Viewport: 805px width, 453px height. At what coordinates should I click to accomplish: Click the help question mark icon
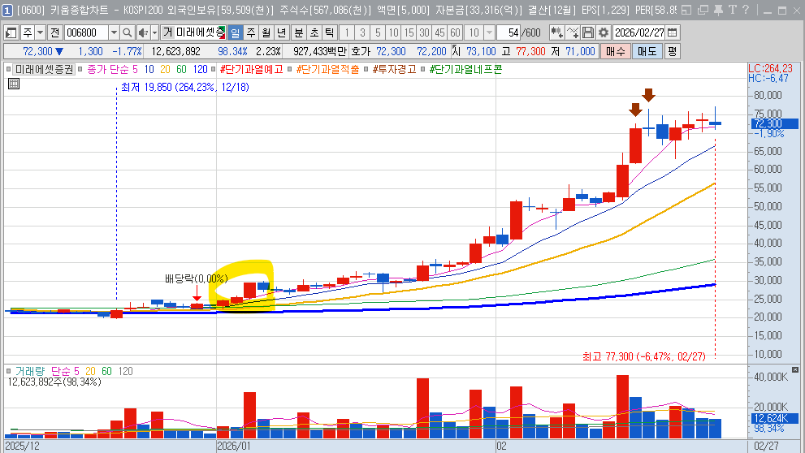click(x=745, y=11)
